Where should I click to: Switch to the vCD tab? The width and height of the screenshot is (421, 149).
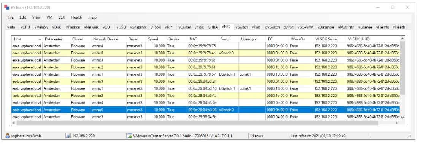pyautogui.click(x=106, y=27)
